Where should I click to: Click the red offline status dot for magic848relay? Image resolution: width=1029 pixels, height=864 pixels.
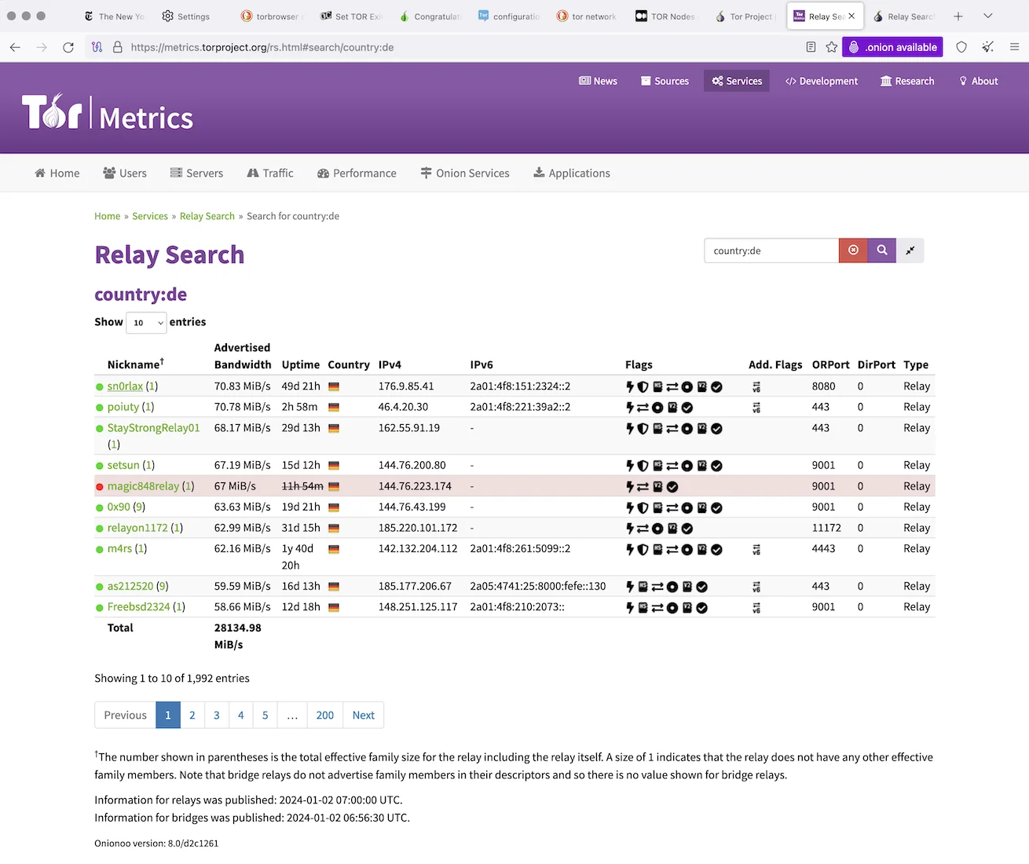pyautogui.click(x=100, y=487)
